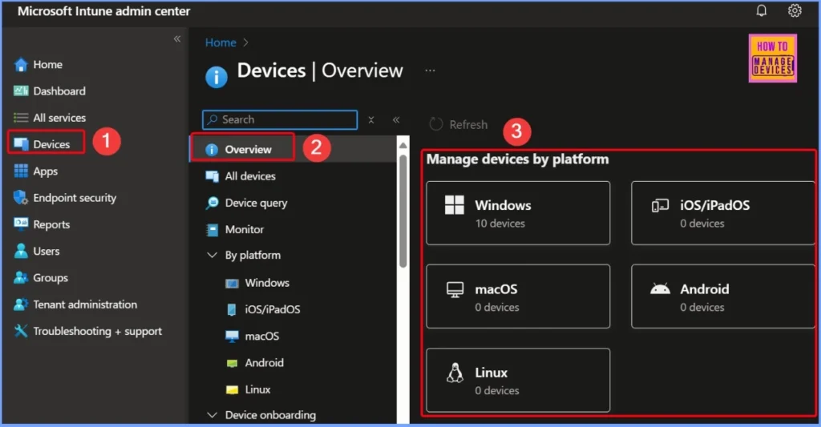Collapse the By platform section chevron
Screen dimensions: 821x427
point(212,256)
